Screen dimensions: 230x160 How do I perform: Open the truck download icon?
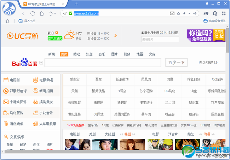pos(206,14)
